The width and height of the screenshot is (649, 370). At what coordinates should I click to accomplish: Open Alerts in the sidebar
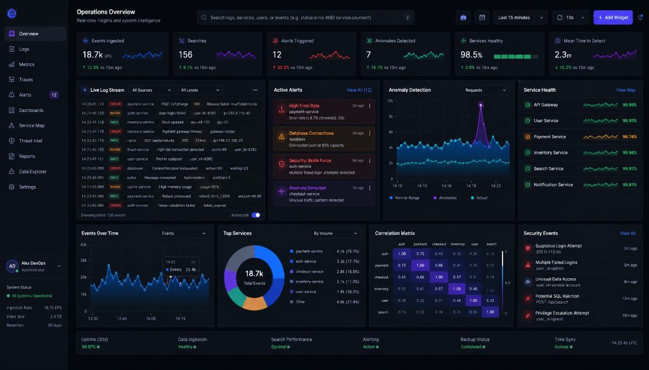[35, 95]
